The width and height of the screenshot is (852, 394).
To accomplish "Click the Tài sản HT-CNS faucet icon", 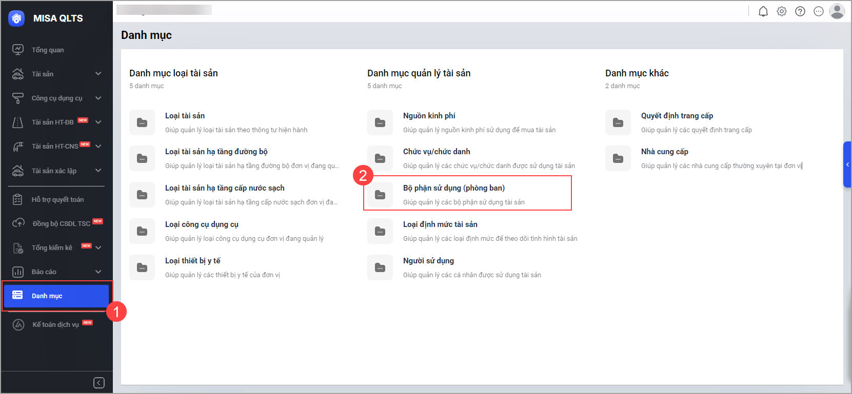I will [18, 146].
